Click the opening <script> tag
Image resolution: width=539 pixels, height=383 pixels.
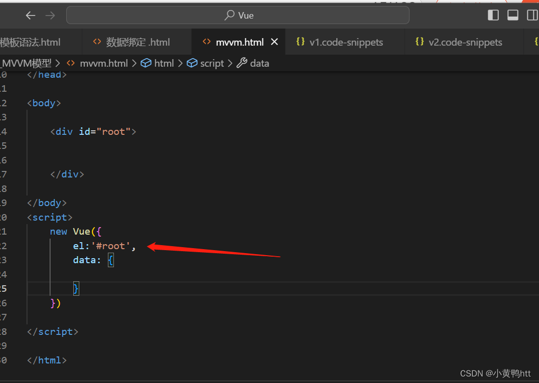(50, 217)
